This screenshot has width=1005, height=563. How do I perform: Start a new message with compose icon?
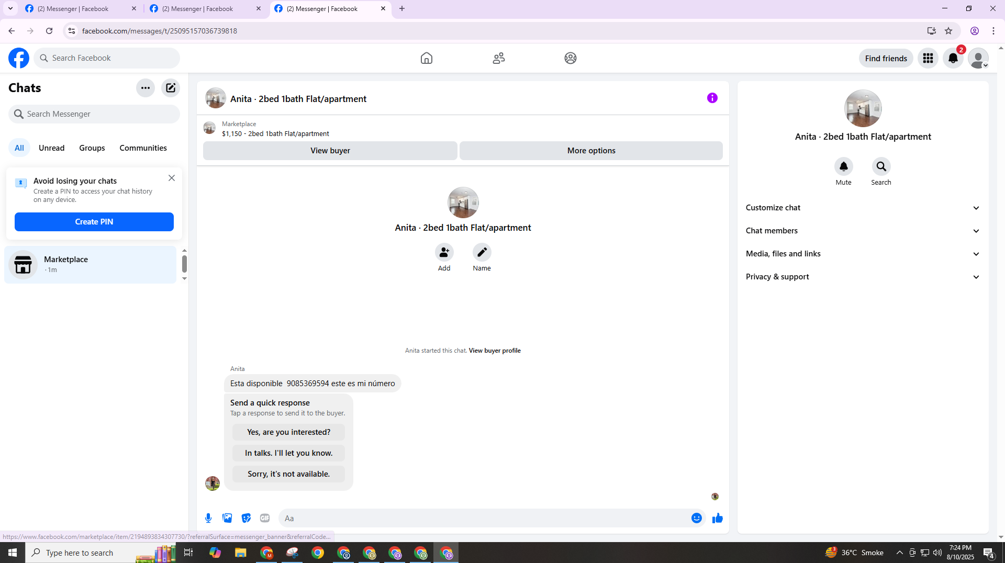coord(171,88)
